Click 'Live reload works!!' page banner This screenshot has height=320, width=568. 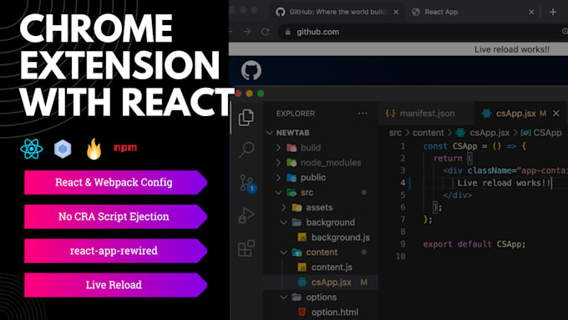click(x=512, y=49)
